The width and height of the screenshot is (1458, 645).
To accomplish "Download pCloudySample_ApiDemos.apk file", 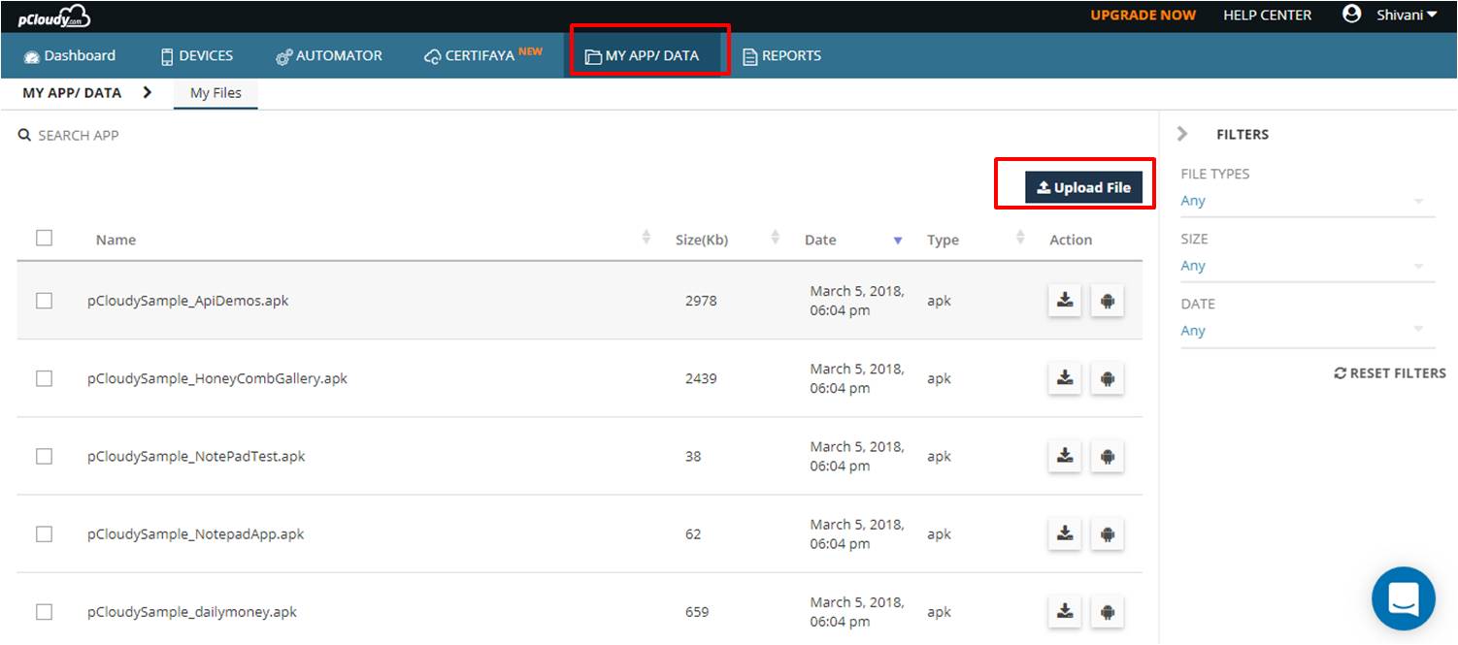I will pos(1065,301).
